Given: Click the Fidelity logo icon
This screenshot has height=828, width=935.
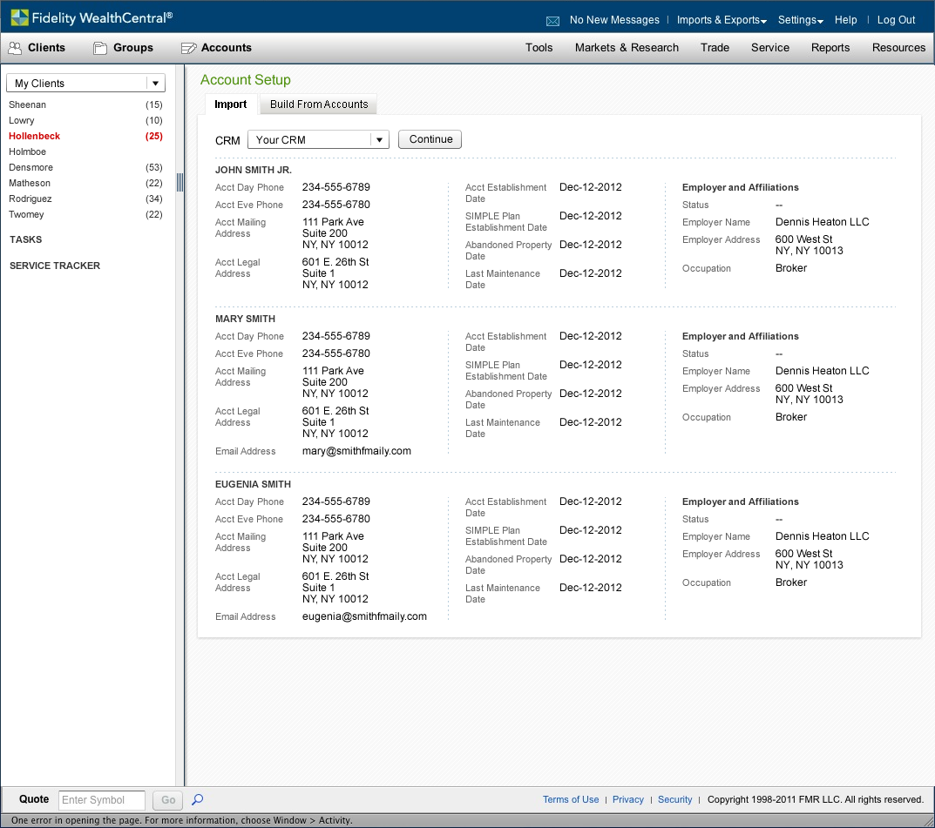Looking at the screenshot, I should point(19,17).
